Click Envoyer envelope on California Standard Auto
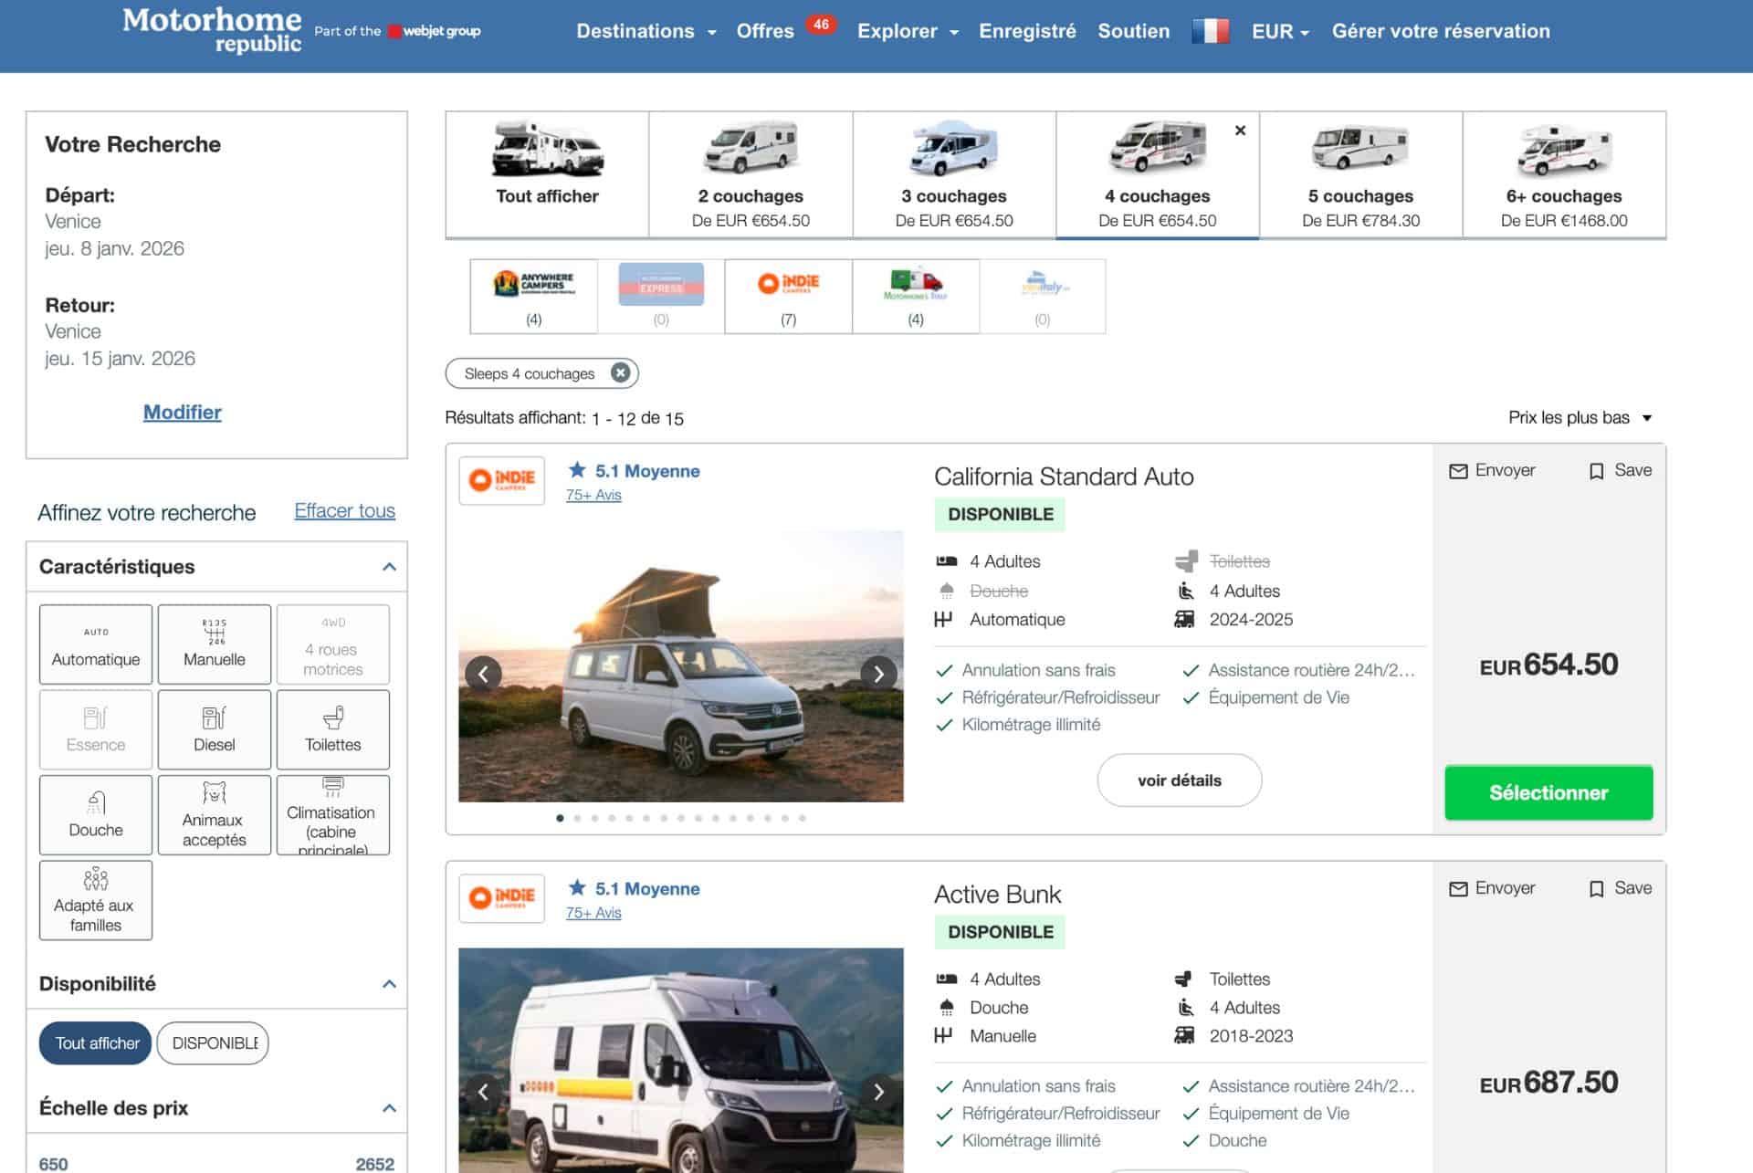 click(1492, 471)
